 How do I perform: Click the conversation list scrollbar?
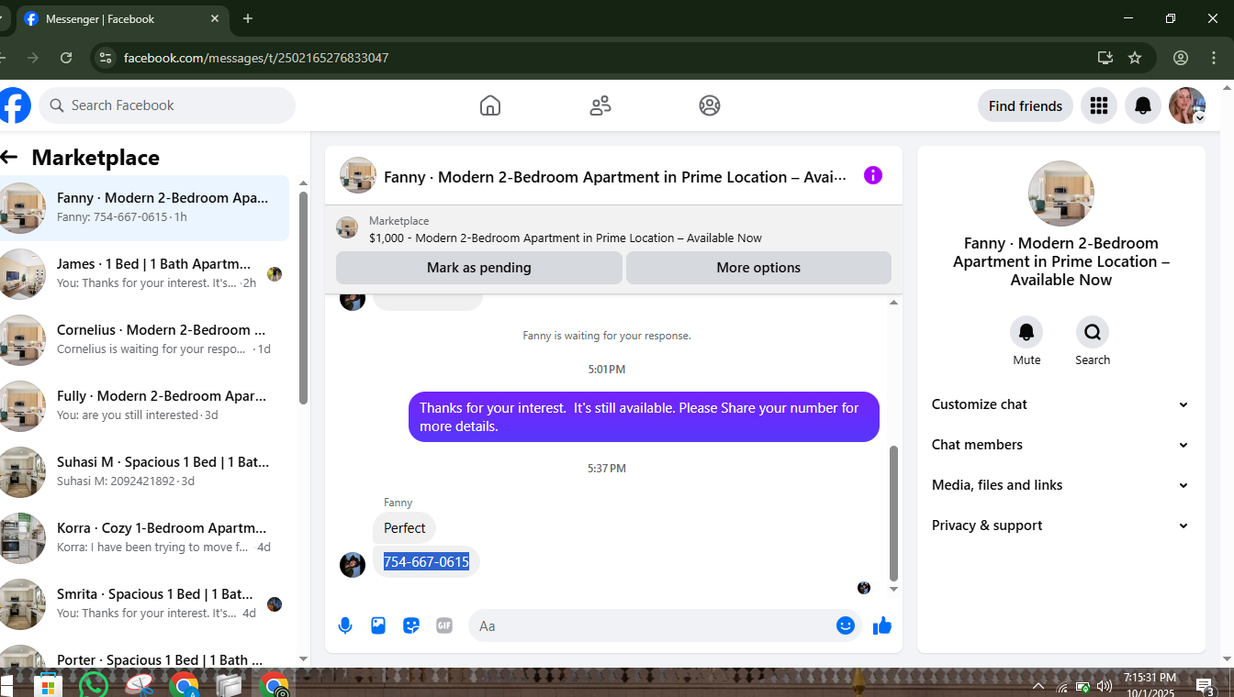[303, 298]
